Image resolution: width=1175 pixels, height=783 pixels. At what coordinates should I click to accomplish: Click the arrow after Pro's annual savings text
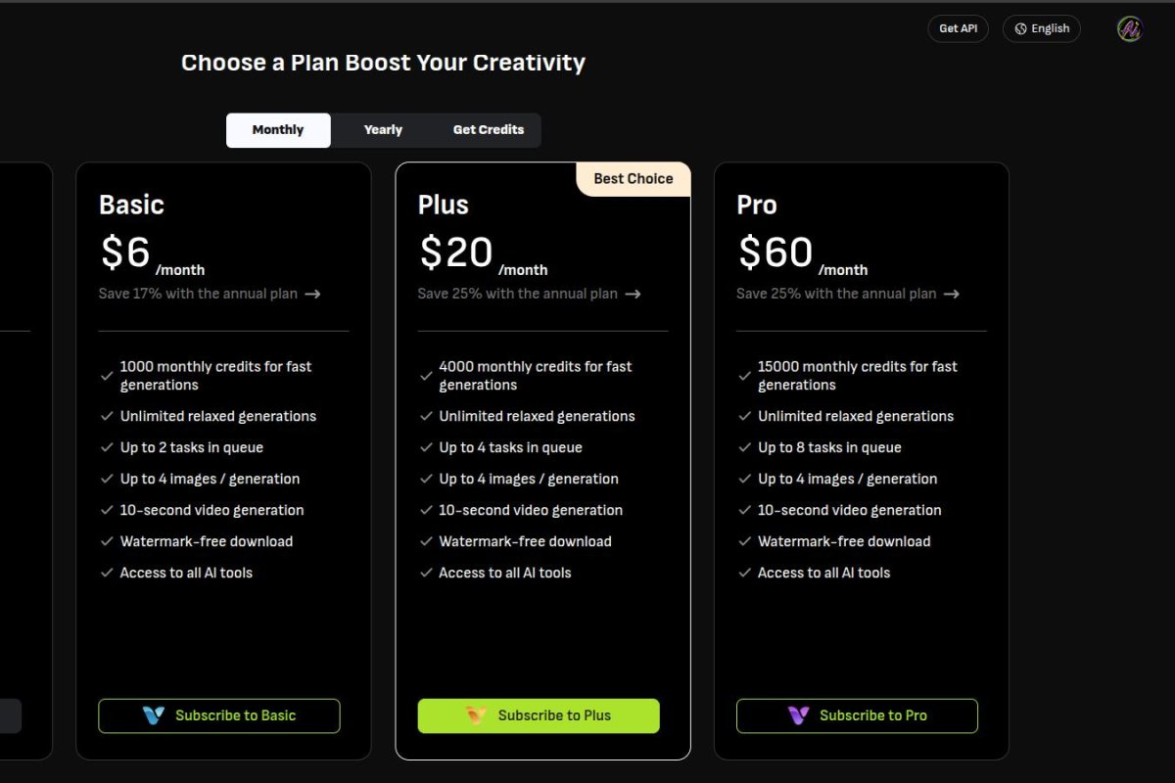coord(952,294)
